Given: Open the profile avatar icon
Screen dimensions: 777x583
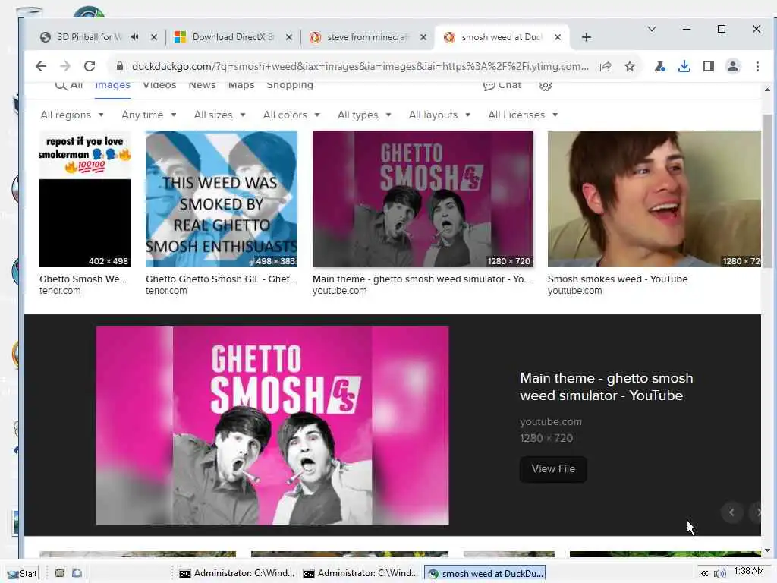Looking at the screenshot, I should tap(733, 66).
